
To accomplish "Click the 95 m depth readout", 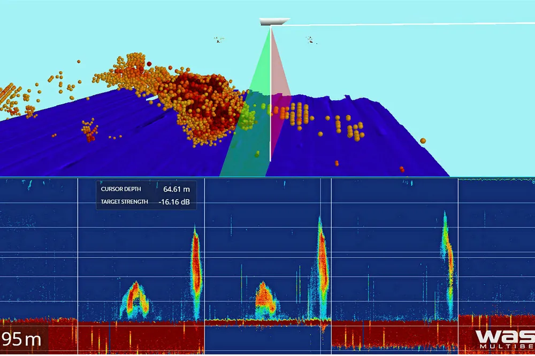I will (21, 339).
